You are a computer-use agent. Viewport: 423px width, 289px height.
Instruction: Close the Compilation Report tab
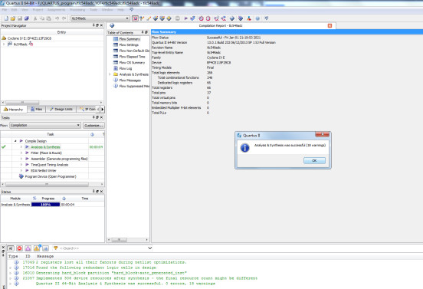330,25
